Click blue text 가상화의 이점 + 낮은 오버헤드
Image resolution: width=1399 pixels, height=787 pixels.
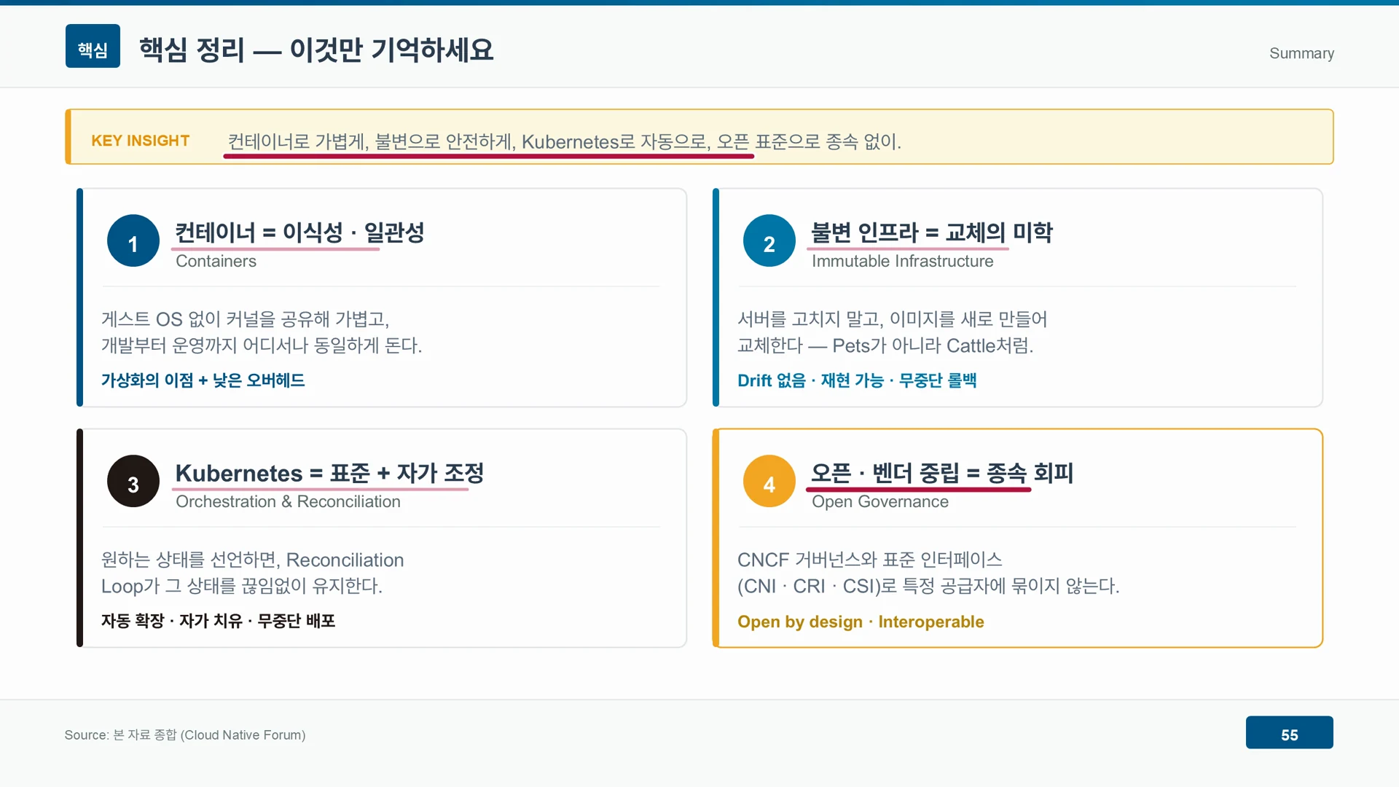point(203,380)
